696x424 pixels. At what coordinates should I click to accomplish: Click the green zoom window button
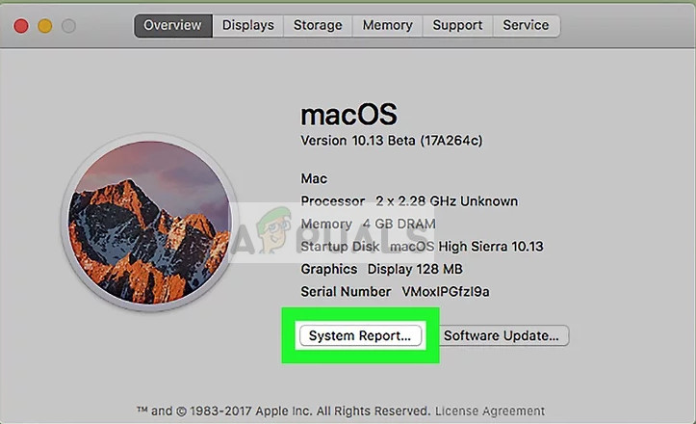point(68,26)
